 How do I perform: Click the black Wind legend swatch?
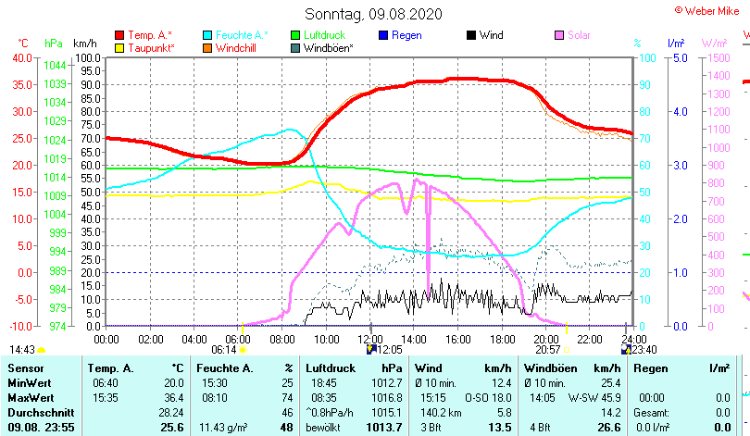click(471, 35)
